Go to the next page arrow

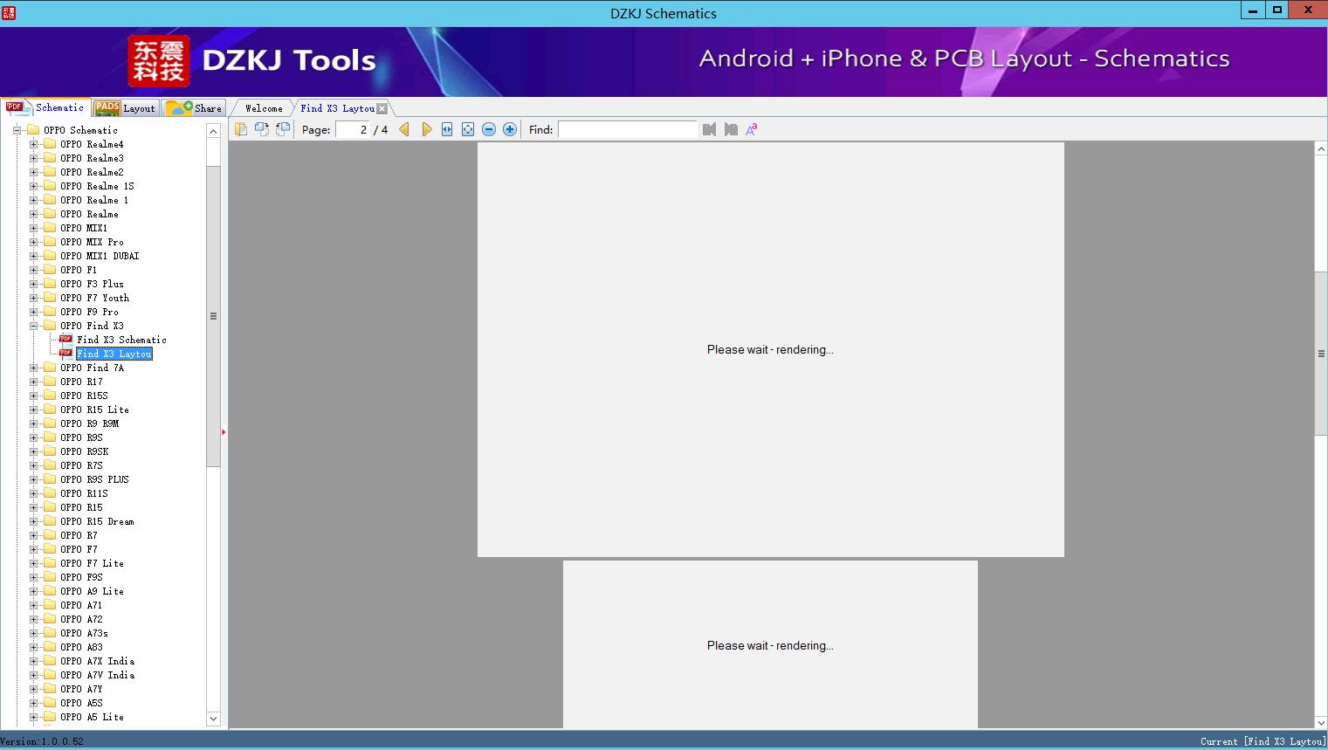point(426,129)
